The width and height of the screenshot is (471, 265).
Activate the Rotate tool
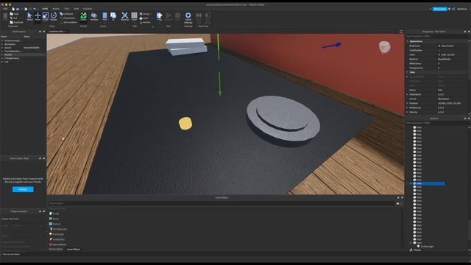54,16
